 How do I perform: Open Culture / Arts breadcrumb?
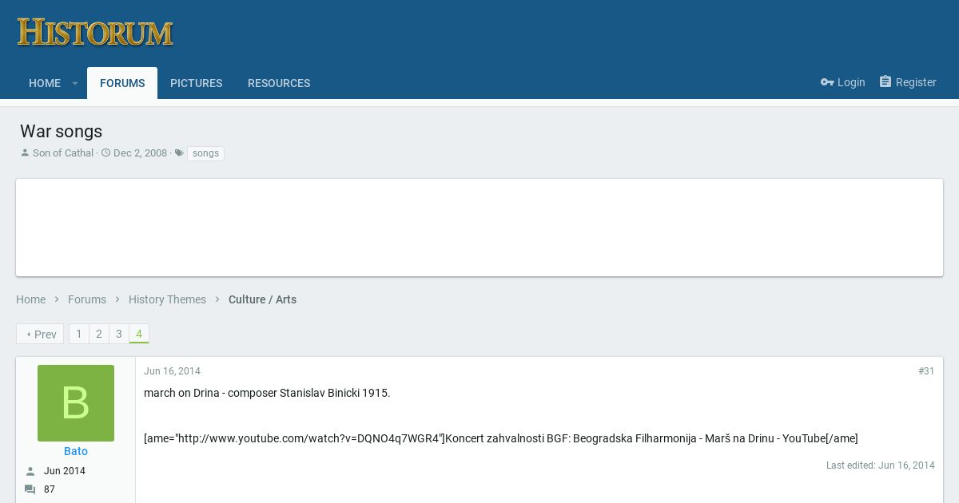click(x=262, y=299)
